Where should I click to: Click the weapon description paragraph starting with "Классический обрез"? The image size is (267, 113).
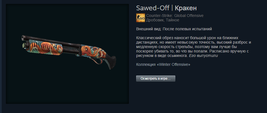[193, 47]
